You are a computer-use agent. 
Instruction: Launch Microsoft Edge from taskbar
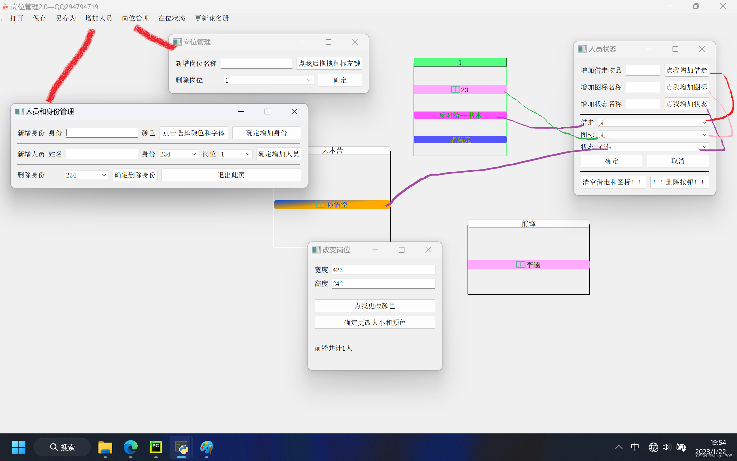[130, 447]
